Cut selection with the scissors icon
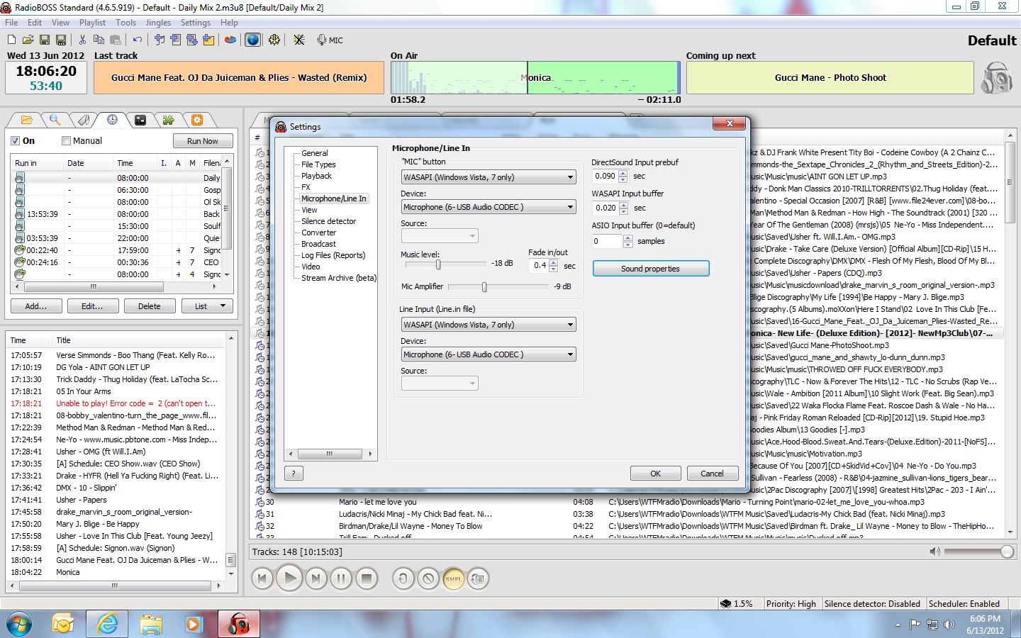The width and height of the screenshot is (1021, 638). tap(82, 40)
